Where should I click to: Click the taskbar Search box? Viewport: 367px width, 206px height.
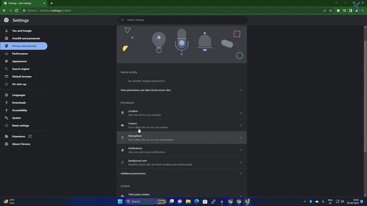pyautogui.click(x=146, y=201)
